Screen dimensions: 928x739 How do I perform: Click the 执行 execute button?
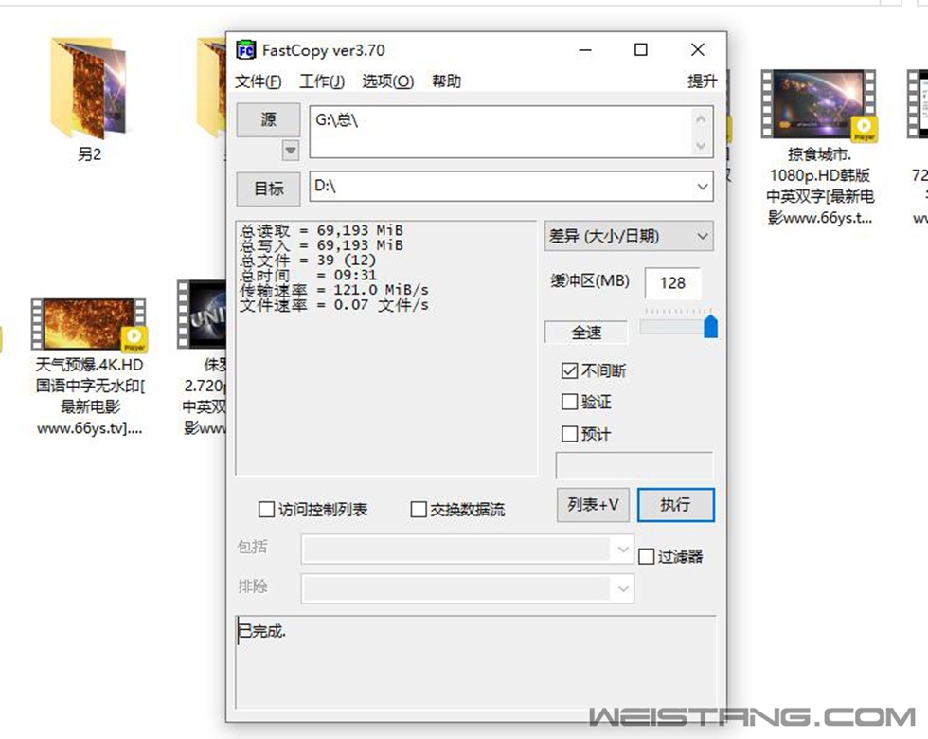click(676, 505)
